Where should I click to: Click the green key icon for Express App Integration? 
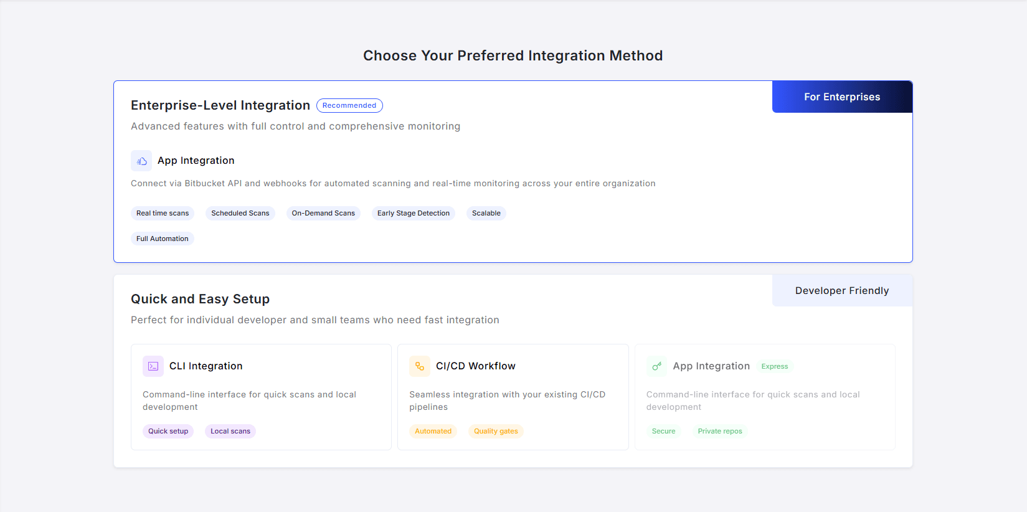click(x=656, y=366)
